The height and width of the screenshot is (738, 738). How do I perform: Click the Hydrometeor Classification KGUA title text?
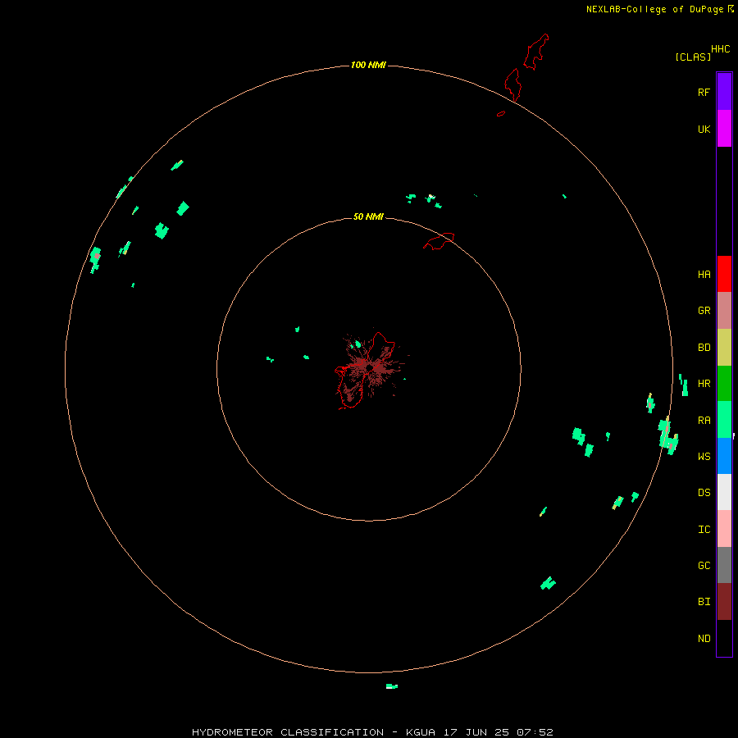pos(372,732)
